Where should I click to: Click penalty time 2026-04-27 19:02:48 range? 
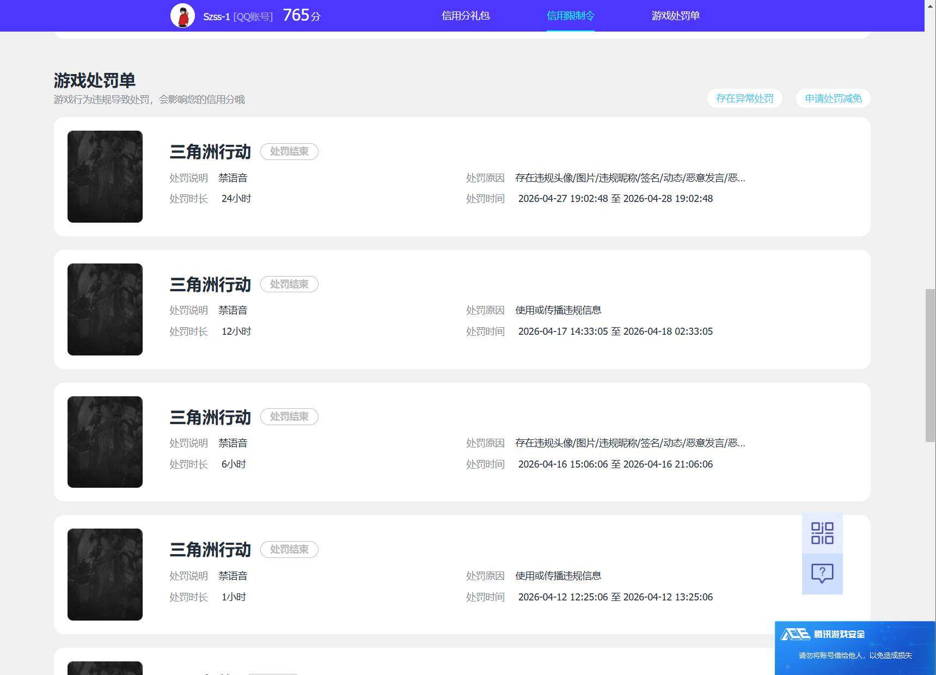(x=615, y=199)
